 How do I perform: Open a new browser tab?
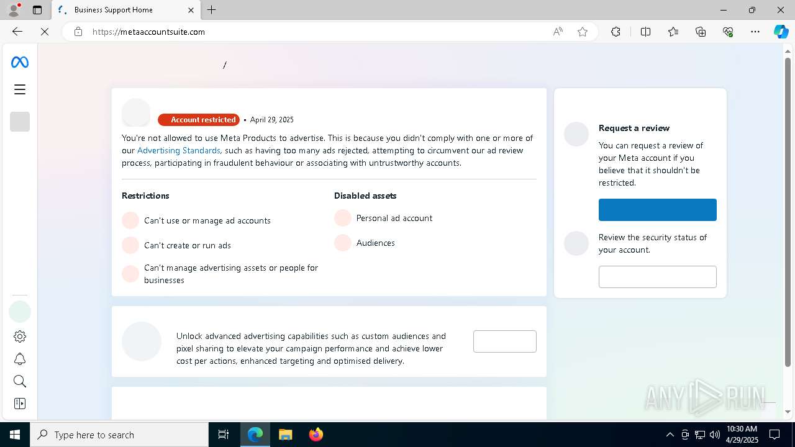(x=212, y=10)
